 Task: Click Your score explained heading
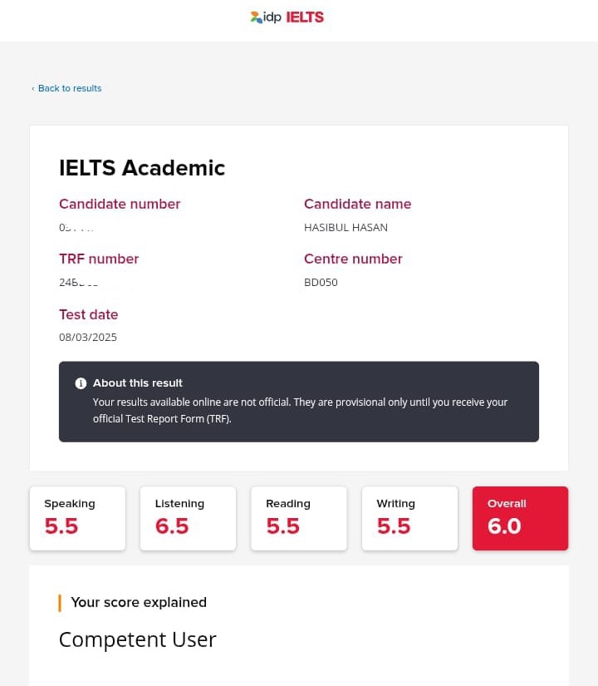tap(139, 602)
